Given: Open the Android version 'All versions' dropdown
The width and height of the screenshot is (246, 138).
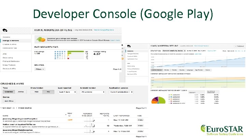Looking at the screenshot, I should [93, 92].
